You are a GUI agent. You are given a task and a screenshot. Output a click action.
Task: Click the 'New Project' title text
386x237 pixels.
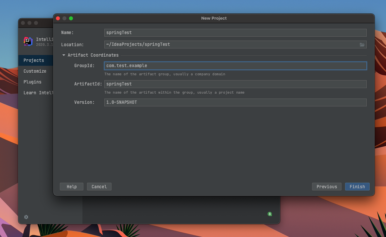(214, 18)
